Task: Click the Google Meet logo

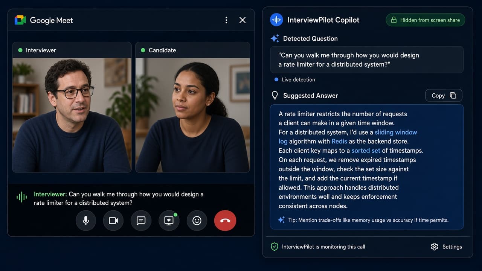Action: click(x=20, y=20)
